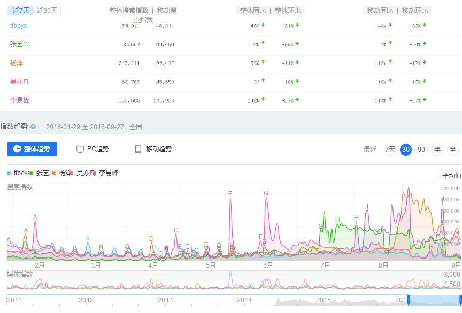Click the purple H marker in late July
The image size is (462, 313).
pyautogui.click(x=356, y=217)
